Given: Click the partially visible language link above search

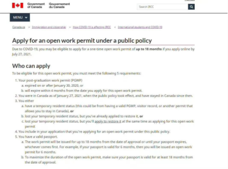Looking at the screenshot, I should pos(190,0).
